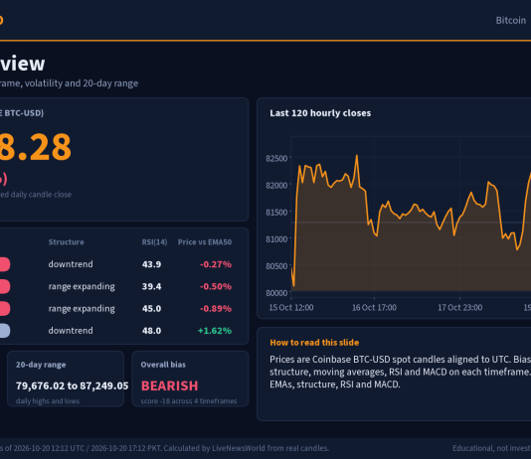Click the '79,676.02 to 87,249.05' range value
Screen dimensions: 531x459
[x=73, y=385]
